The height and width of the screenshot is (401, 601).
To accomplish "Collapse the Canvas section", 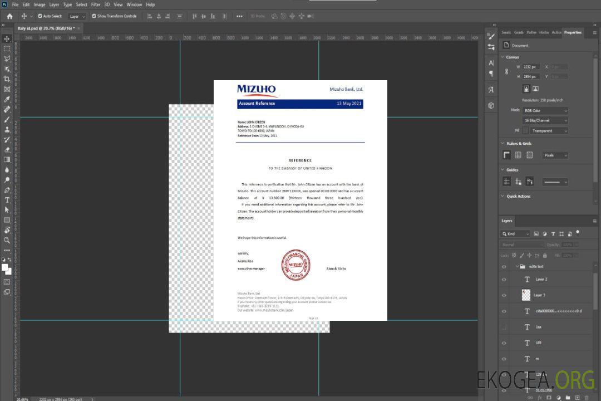I will [x=503, y=57].
